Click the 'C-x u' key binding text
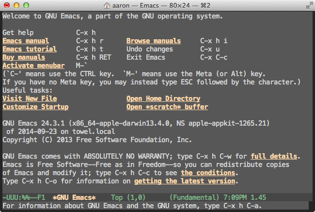Viewport: 315px width, 212px height. pyautogui.click(x=210, y=49)
